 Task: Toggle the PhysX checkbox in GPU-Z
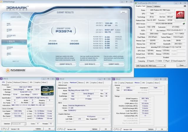coord(164,61)
